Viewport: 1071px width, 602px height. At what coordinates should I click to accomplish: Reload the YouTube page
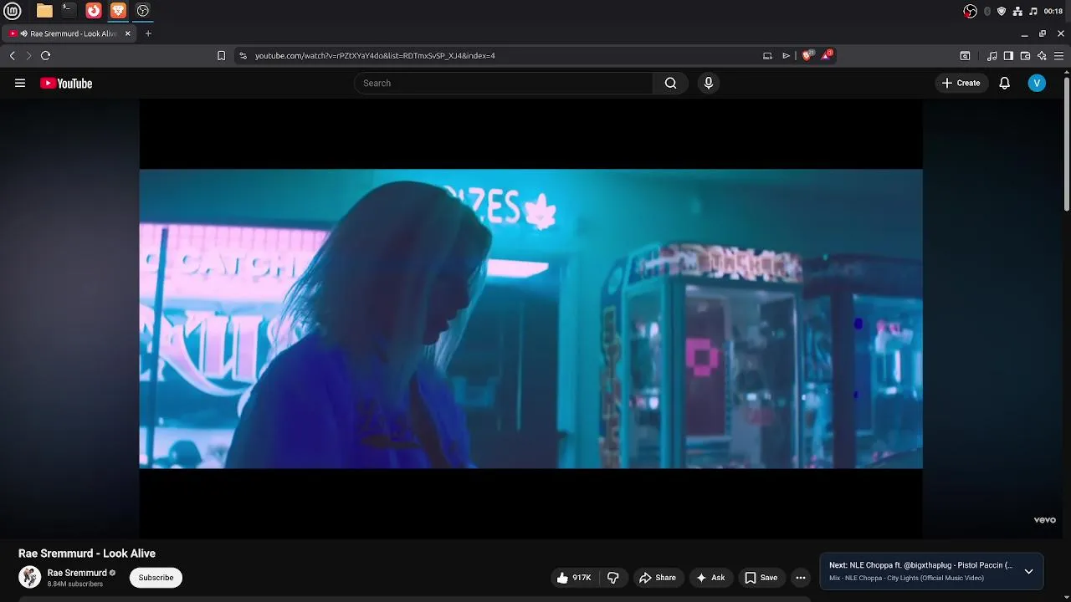[45, 55]
